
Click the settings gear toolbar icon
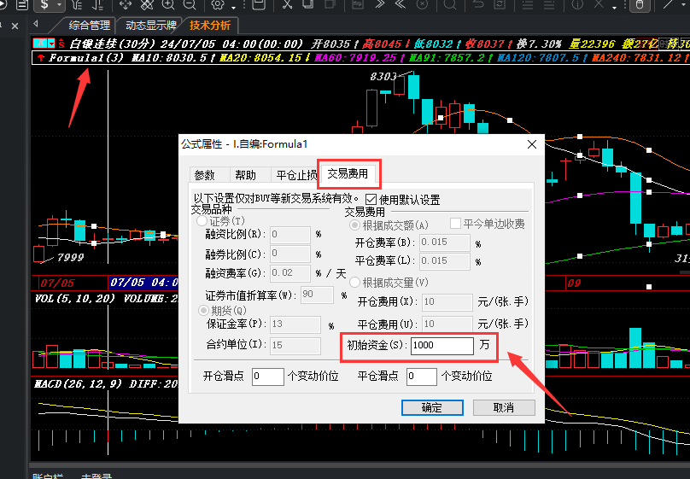[x=218, y=5]
